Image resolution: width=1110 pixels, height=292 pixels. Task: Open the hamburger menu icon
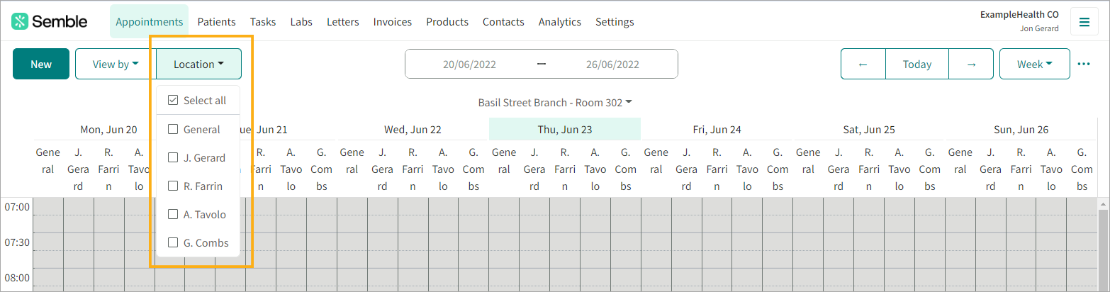click(1084, 22)
